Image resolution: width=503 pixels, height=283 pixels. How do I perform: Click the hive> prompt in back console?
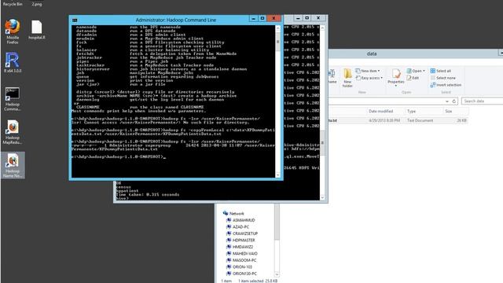click(122, 198)
